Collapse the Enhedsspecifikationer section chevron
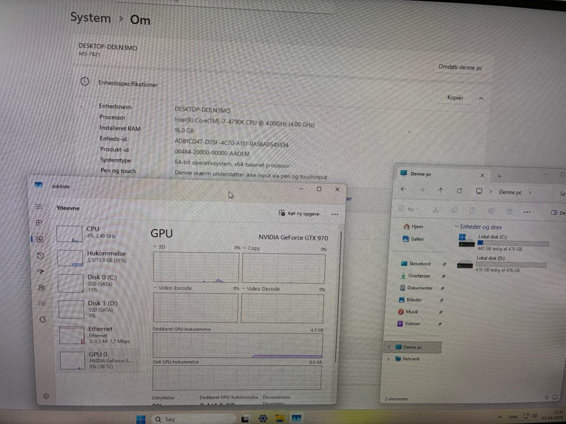The height and width of the screenshot is (424, 566). [x=481, y=98]
